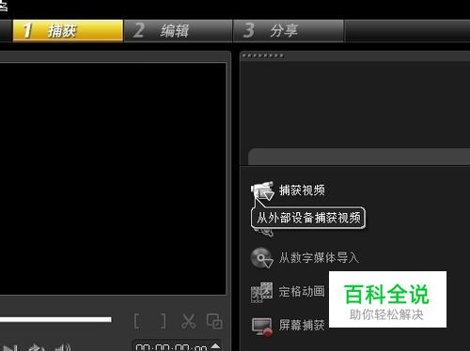Click the scissors split clip icon
470x351 pixels.
188,321
